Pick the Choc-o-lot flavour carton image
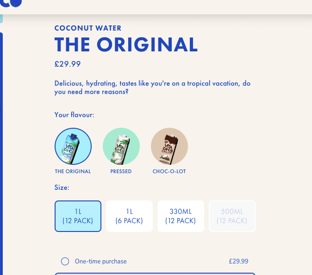 pyautogui.click(x=169, y=146)
